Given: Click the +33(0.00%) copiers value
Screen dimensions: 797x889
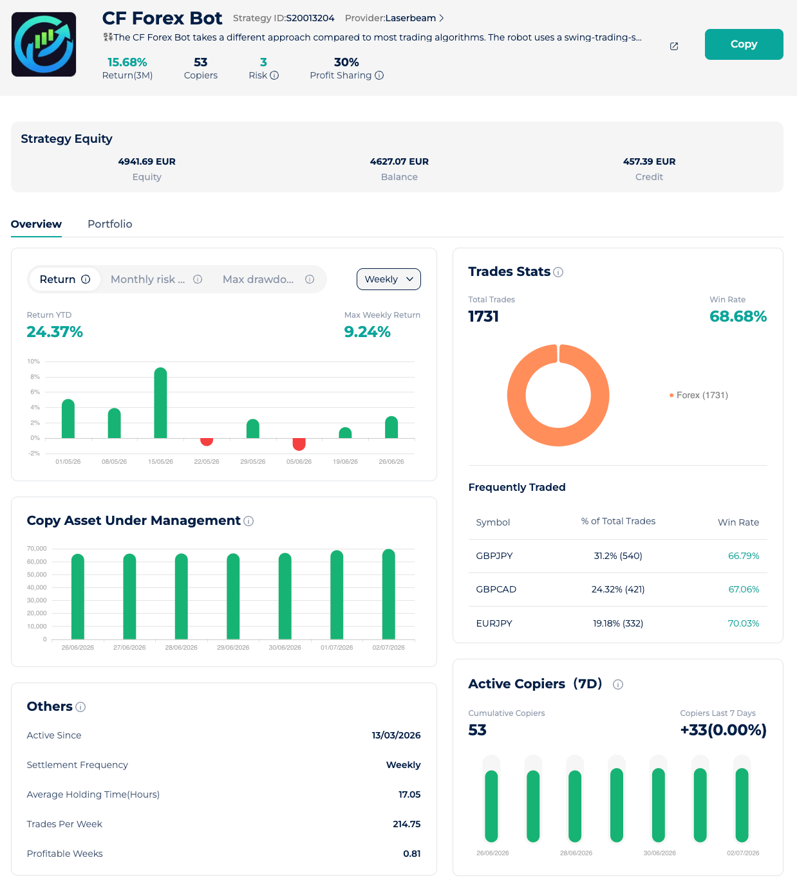Looking at the screenshot, I should (x=724, y=730).
